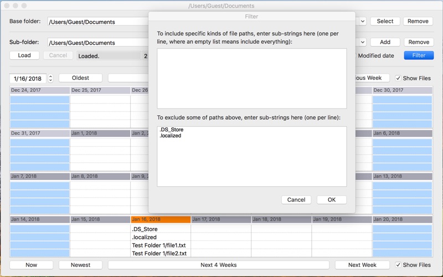
Task: Click Remove next to Base folder
Action: point(418,21)
